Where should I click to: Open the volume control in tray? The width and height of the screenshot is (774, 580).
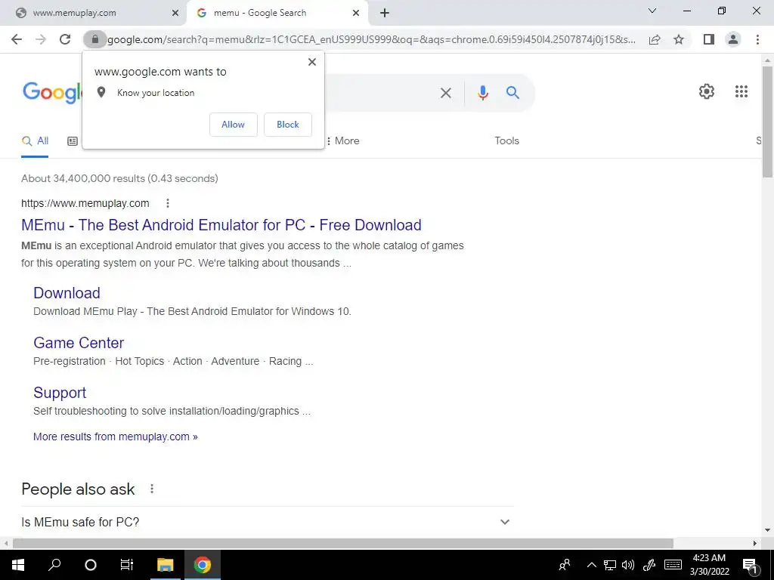628,565
